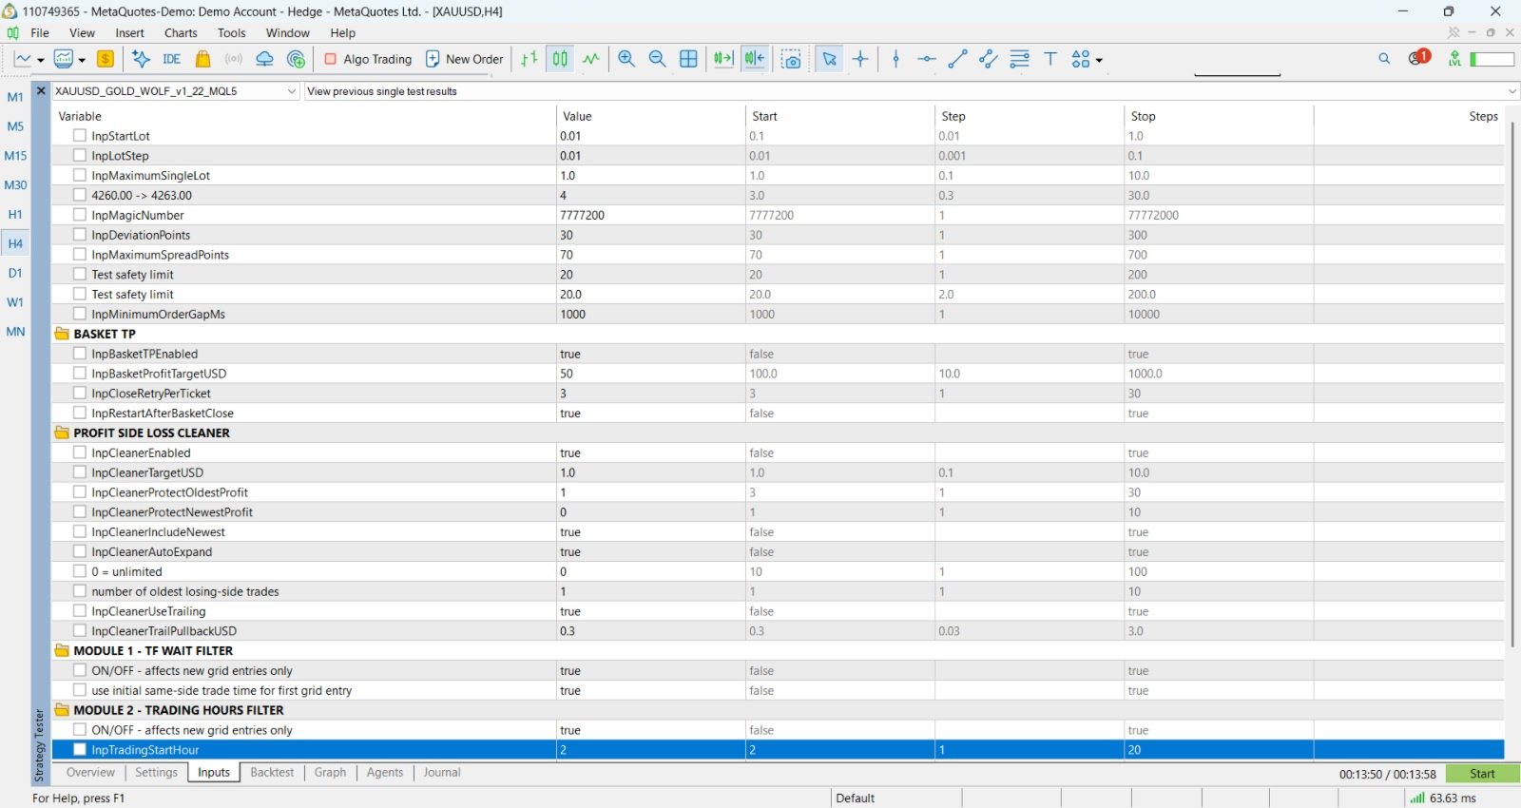Select the MN timeframe
Viewport: 1521px width, 808px height.
pyautogui.click(x=15, y=332)
